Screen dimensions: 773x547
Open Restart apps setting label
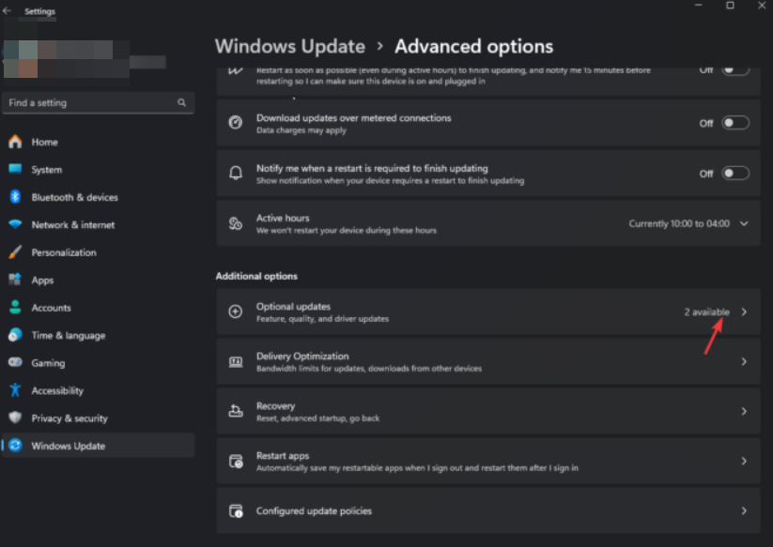point(283,456)
